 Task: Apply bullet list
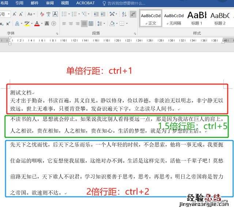tap(64, 14)
